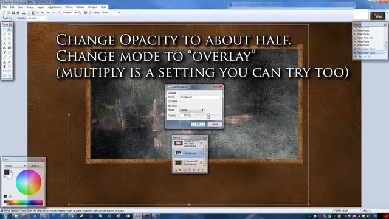The width and height of the screenshot is (389, 219).
Task: Open the Tool chooser dropdown
Action: [12, 18]
